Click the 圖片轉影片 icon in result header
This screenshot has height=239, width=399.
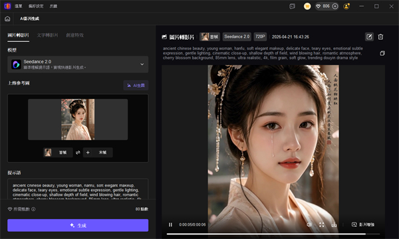coord(164,37)
